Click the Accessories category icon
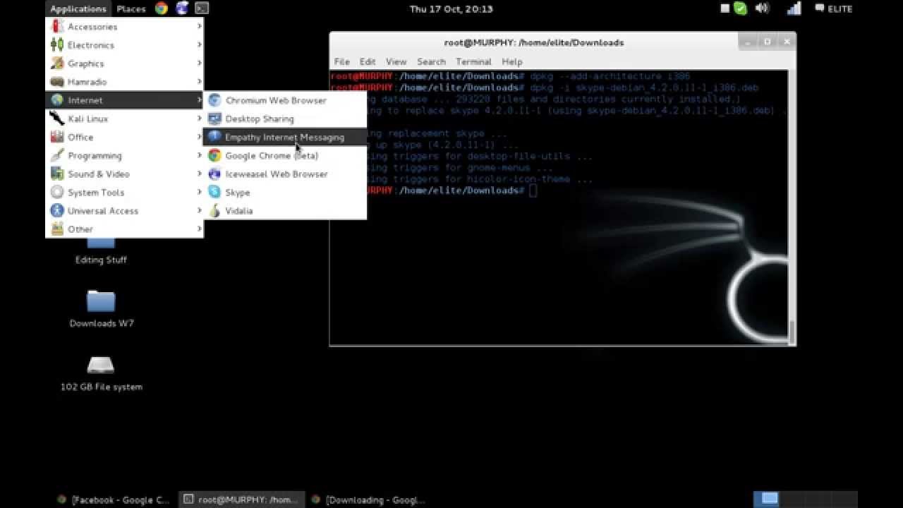Viewport: 903px width, 508px height. [x=57, y=27]
